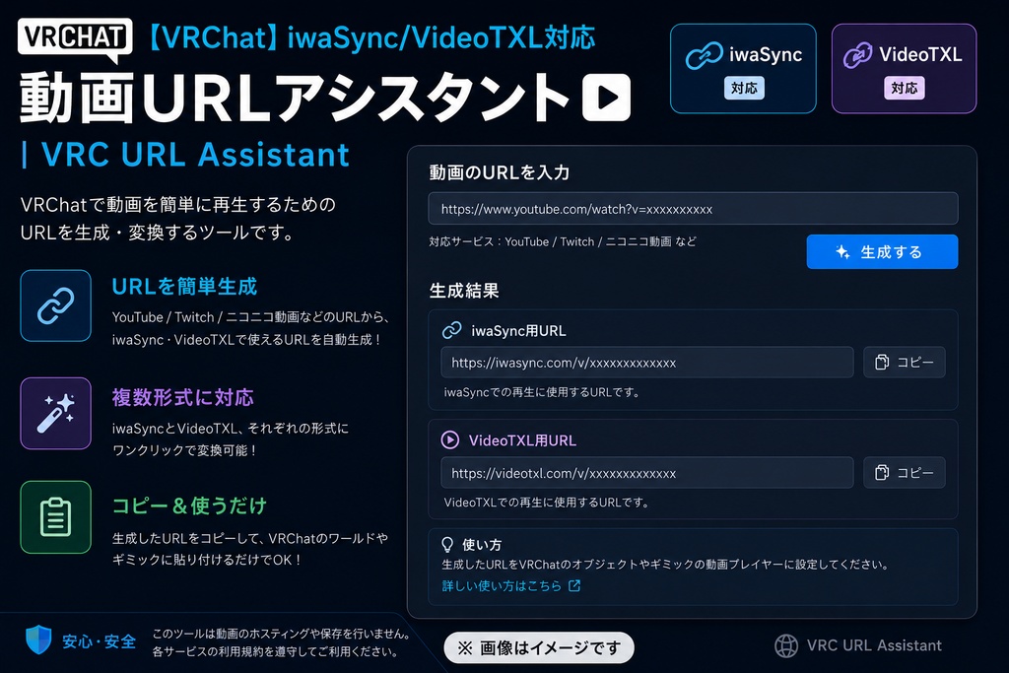Viewport: 1009px width, 673px height.
Task: Focus the YouTube video URL input field
Action: tap(693, 209)
